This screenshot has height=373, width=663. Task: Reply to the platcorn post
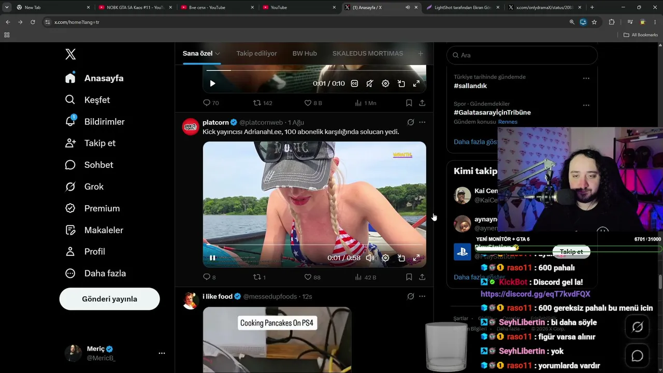209,277
